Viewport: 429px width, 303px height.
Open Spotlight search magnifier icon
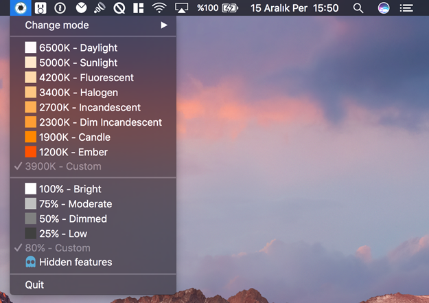click(x=358, y=8)
